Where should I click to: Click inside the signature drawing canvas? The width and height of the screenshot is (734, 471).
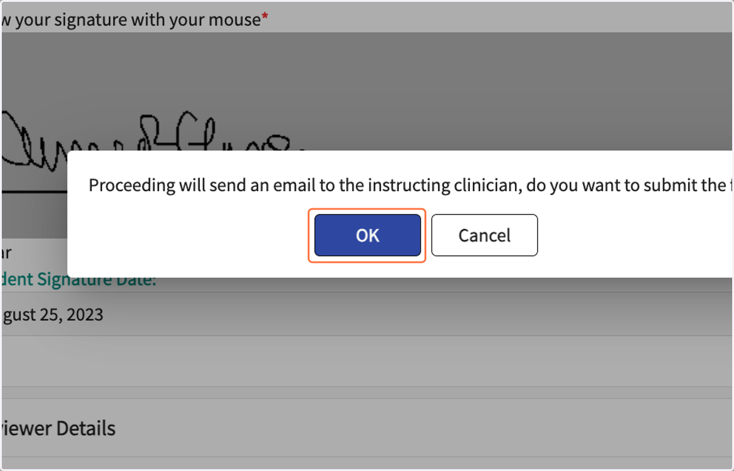(x=367, y=92)
